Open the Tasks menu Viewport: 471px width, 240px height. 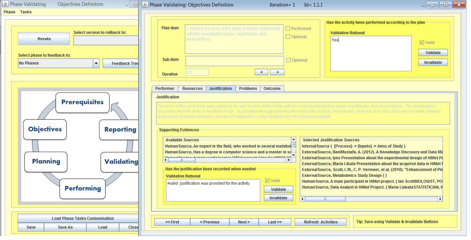[26, 12]
